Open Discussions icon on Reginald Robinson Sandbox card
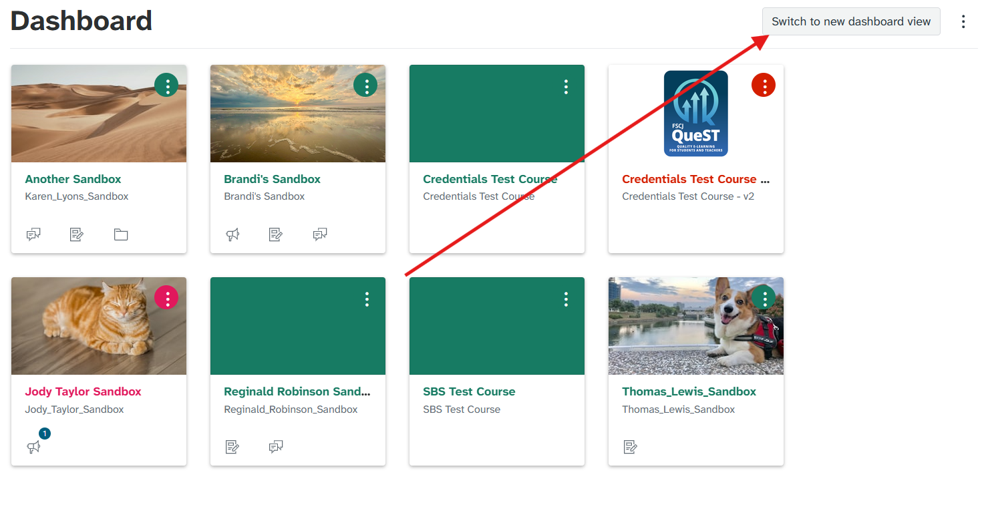982x505 pixels. pos(276,447)
